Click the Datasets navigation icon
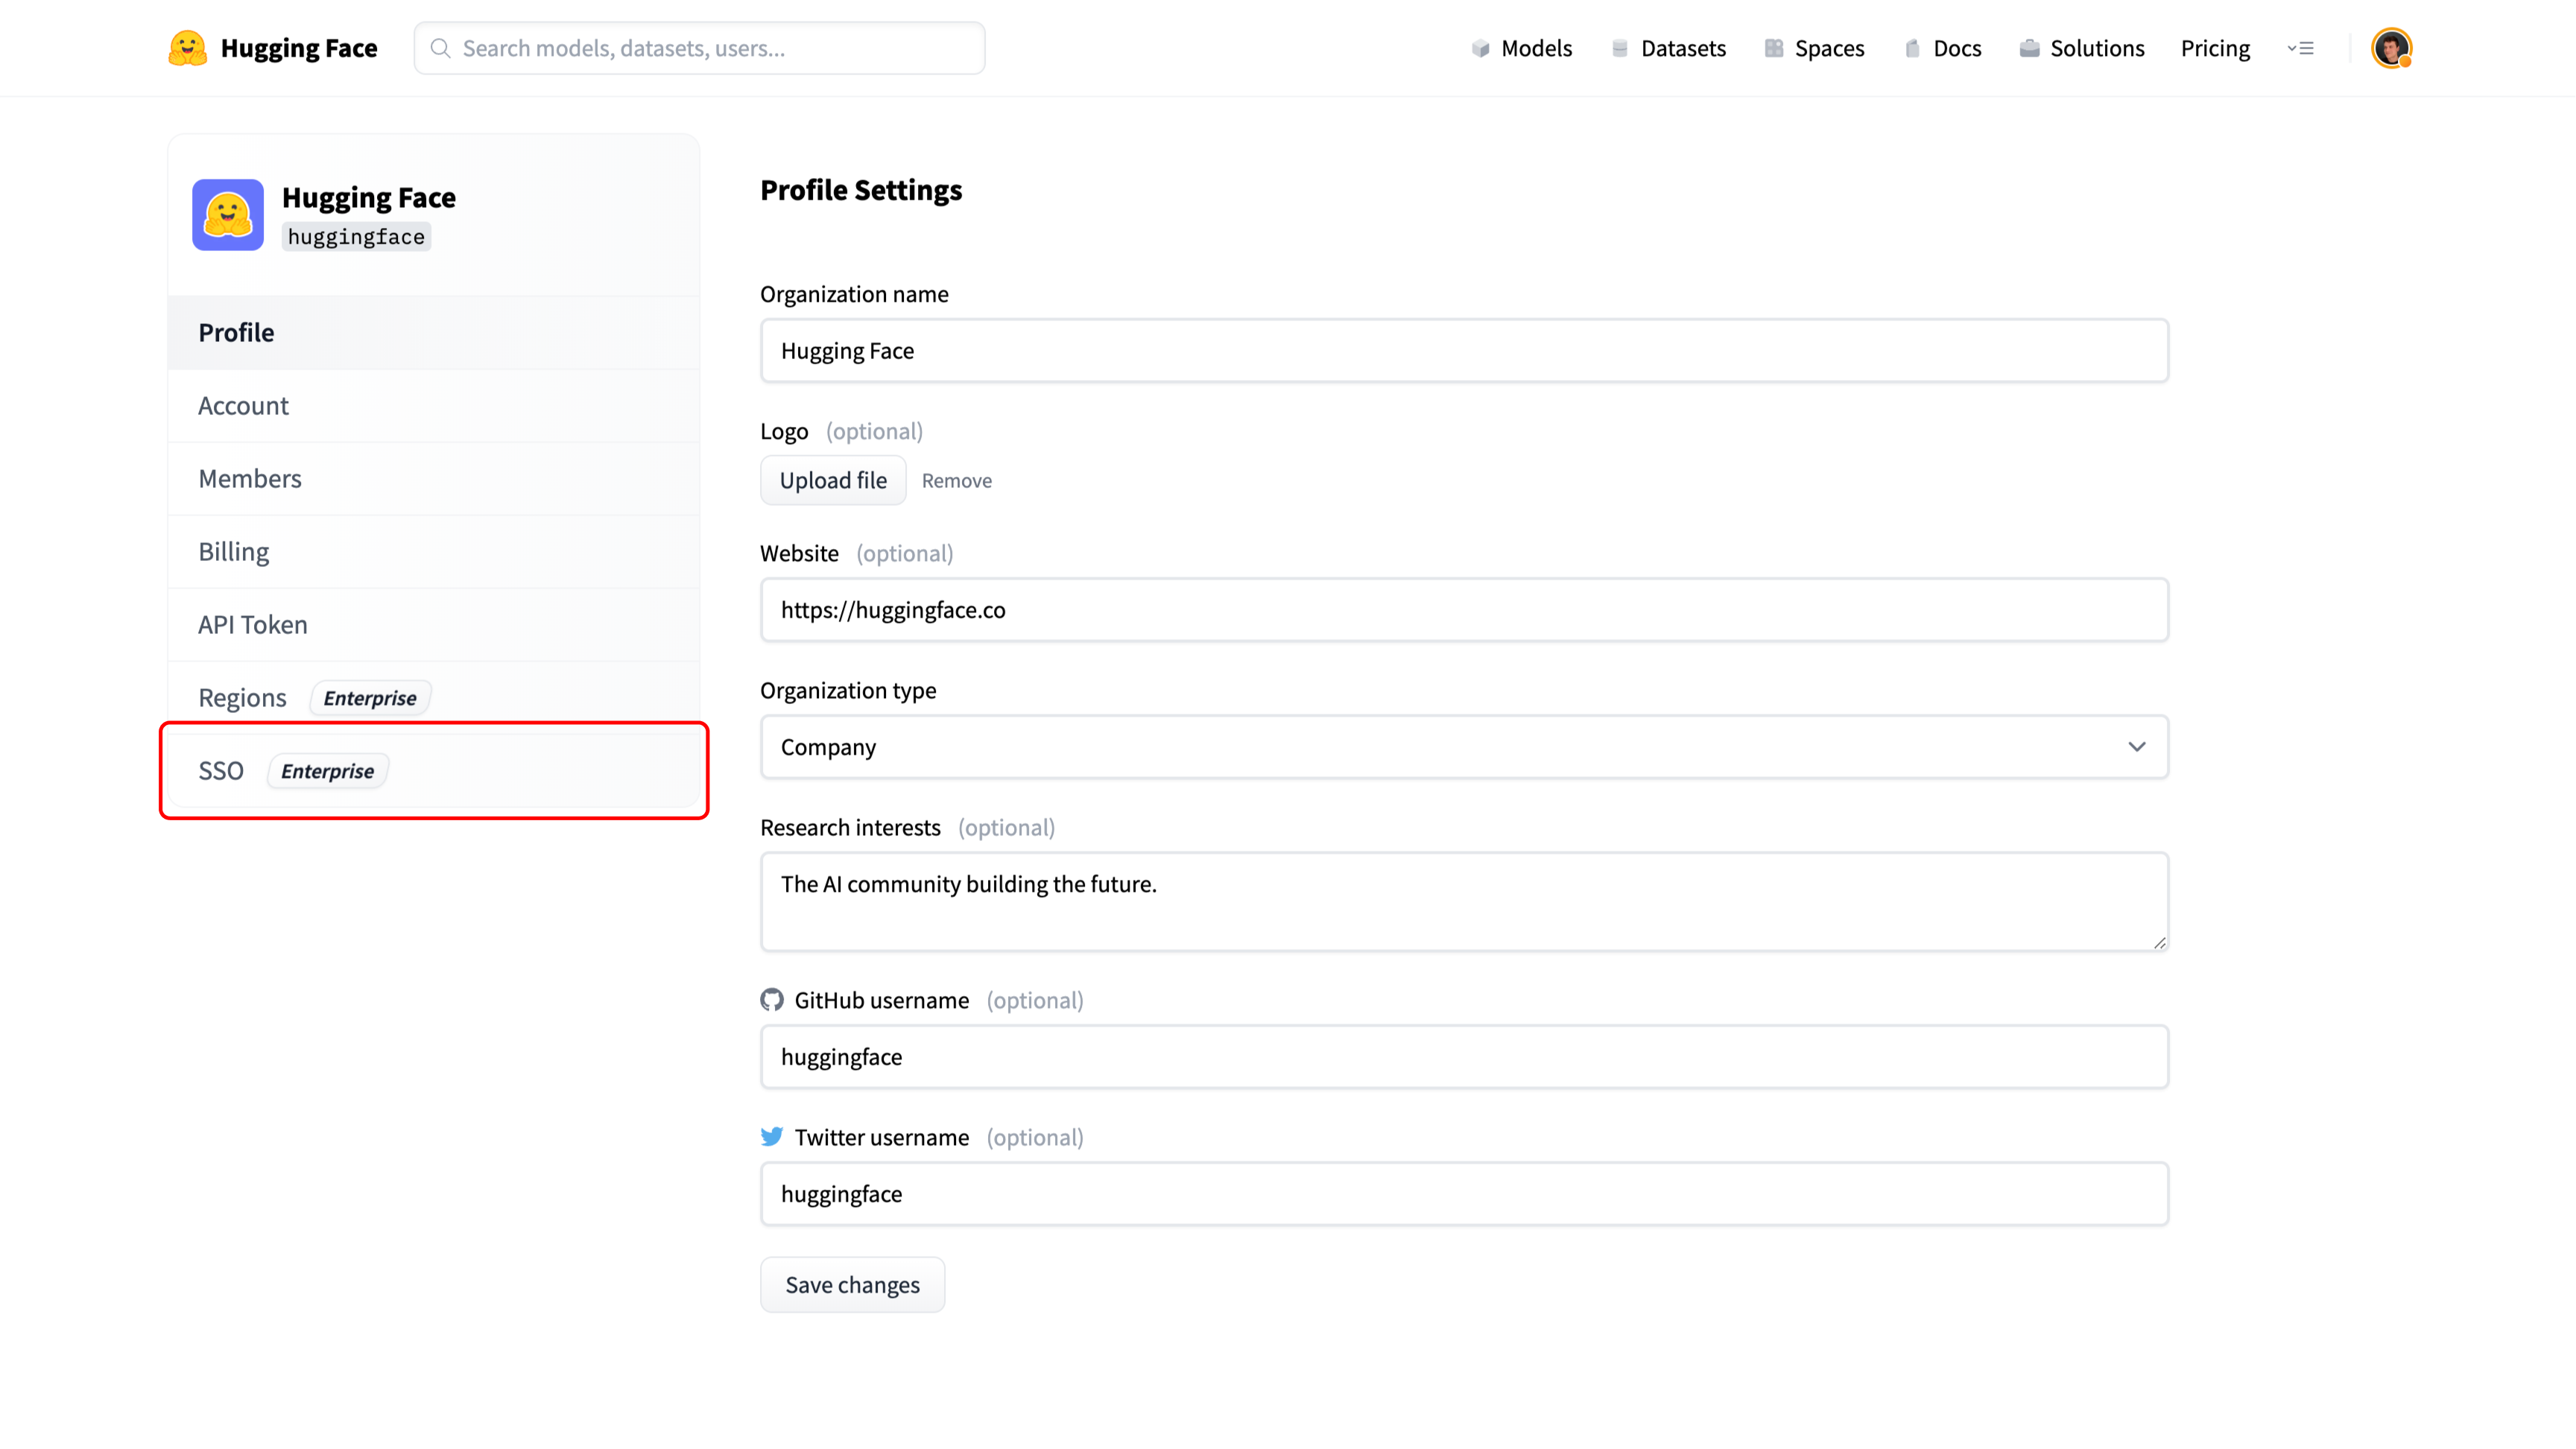Image resolution: width=2576 pixels, height=1449 pixels. click(x=1621, y=48)
